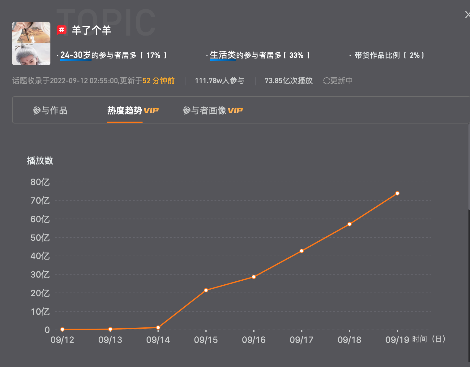Click the 羊了个羊 topic thumbnail image
The height and width of the screenshot is (367, 470).
point(31,43)
